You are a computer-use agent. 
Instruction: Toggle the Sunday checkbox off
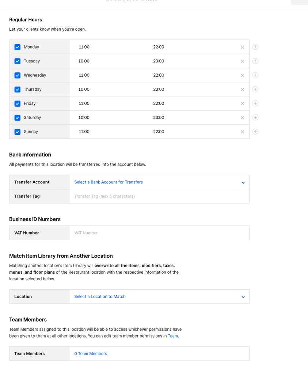click(18, 132)
